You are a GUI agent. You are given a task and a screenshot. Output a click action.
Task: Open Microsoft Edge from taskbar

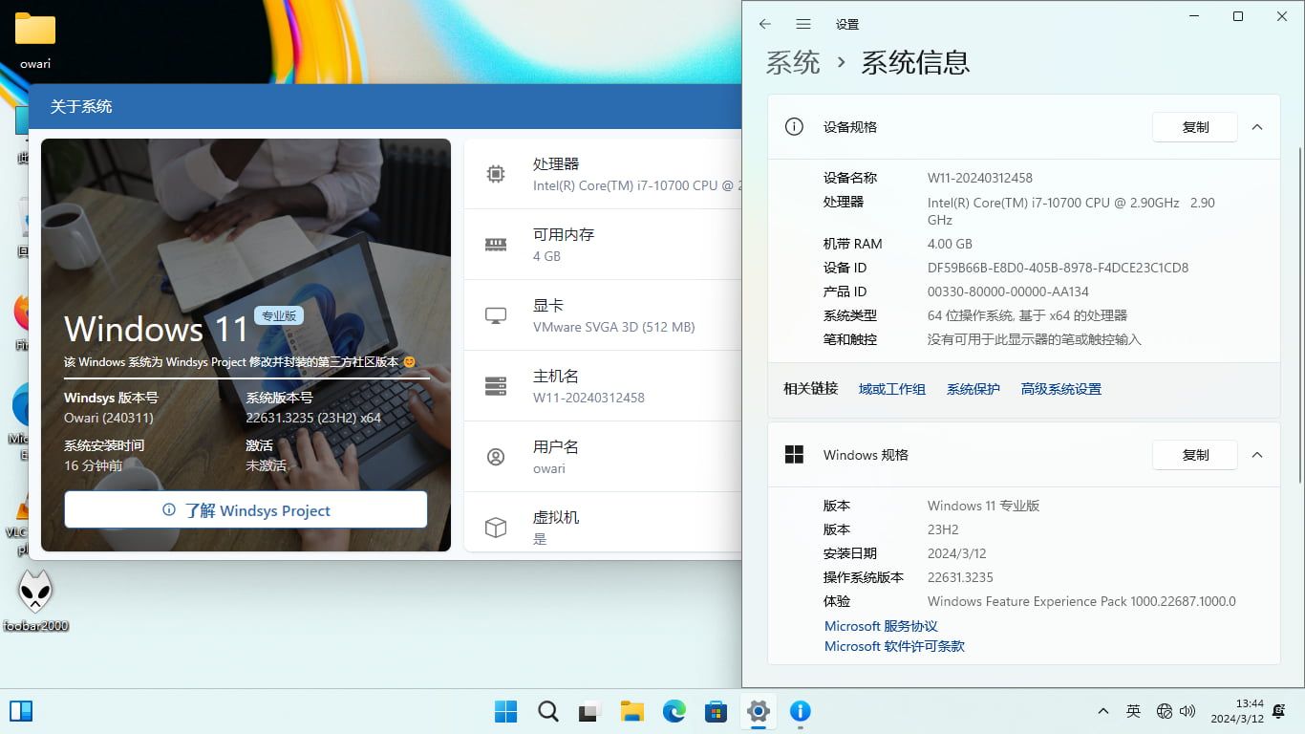tap(674, 711)
